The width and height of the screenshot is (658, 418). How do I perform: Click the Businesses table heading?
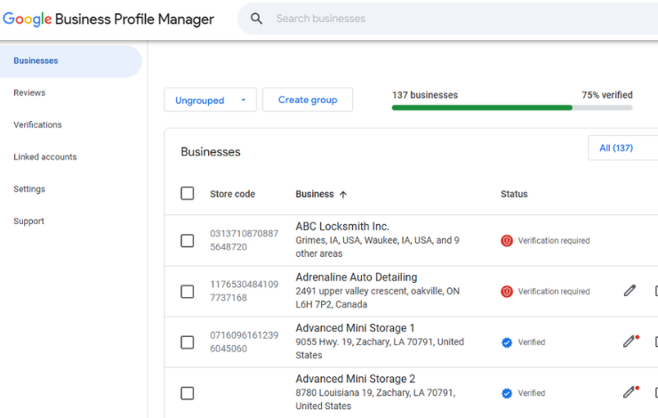[210, 152]
